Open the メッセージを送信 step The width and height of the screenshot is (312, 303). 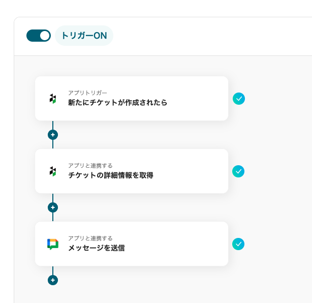pyautogui.click(x=97, y=248)
